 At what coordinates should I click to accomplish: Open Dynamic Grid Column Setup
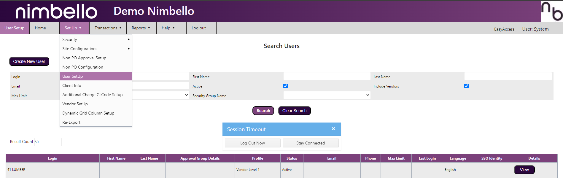click(88, 113)
